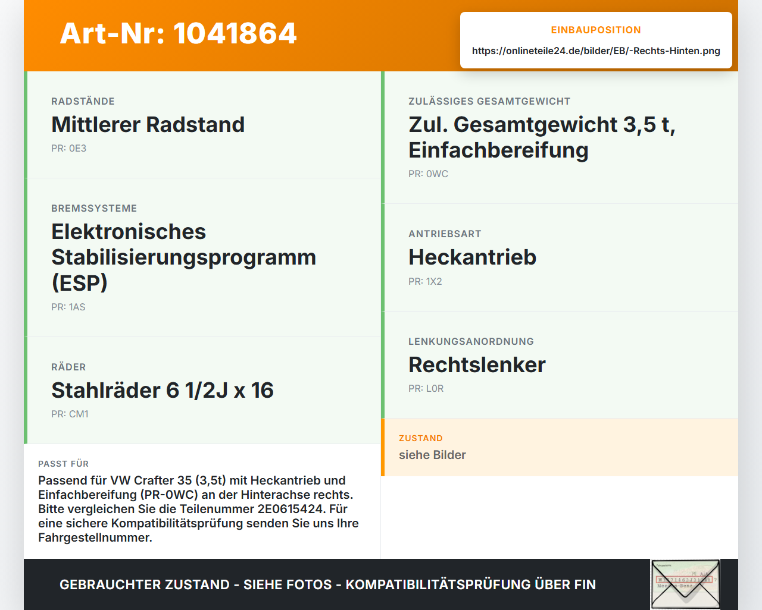Select Zul. Gesamtgewicht 3,5 t, Einfachbereifung text
The width and height of the screenshot is (762, 610).
click(542, 137)
